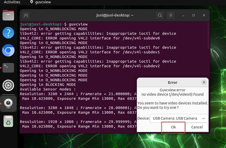Image resolution: width=226 pixels, height=148 pixels.
Task: Open the Terminal icon in the dock
Action: 8,68
